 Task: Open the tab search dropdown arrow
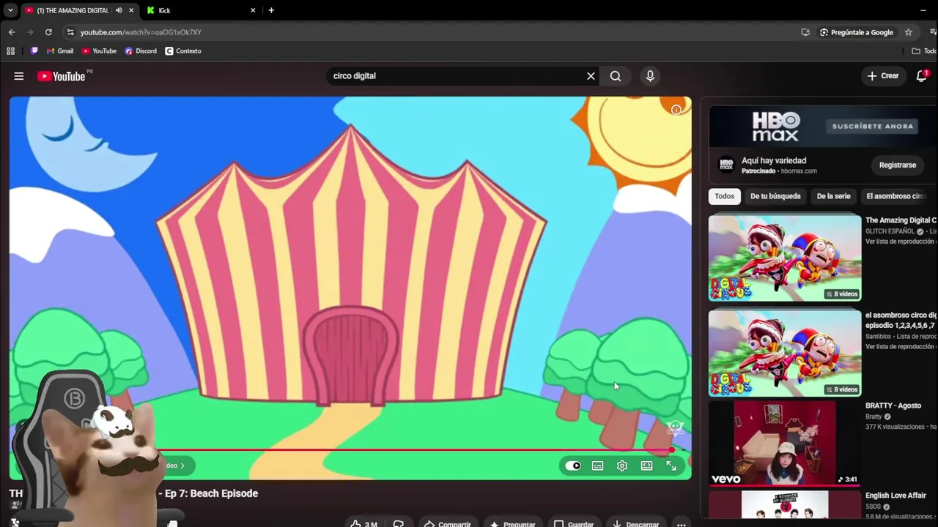(x=10, y=10)
